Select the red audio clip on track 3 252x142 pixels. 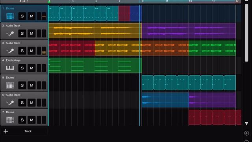tap(72, 48)
